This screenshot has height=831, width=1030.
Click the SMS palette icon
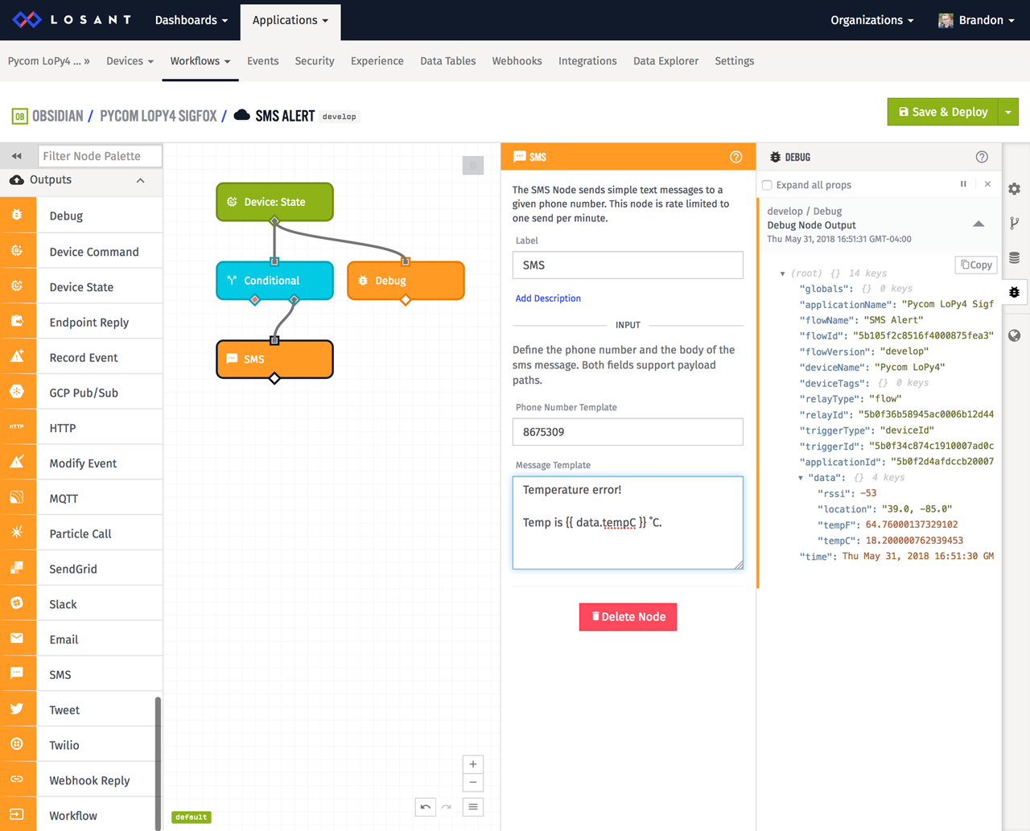(x=18, y=674)
